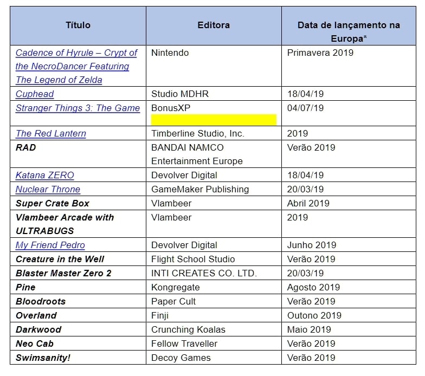Select the Blaster Master Zero 2 title
This screenshot has width=425, height=376.
point(63,273)
